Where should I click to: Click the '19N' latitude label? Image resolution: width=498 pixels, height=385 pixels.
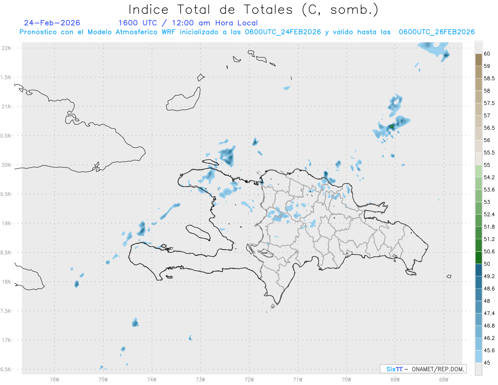coord(7,223)
